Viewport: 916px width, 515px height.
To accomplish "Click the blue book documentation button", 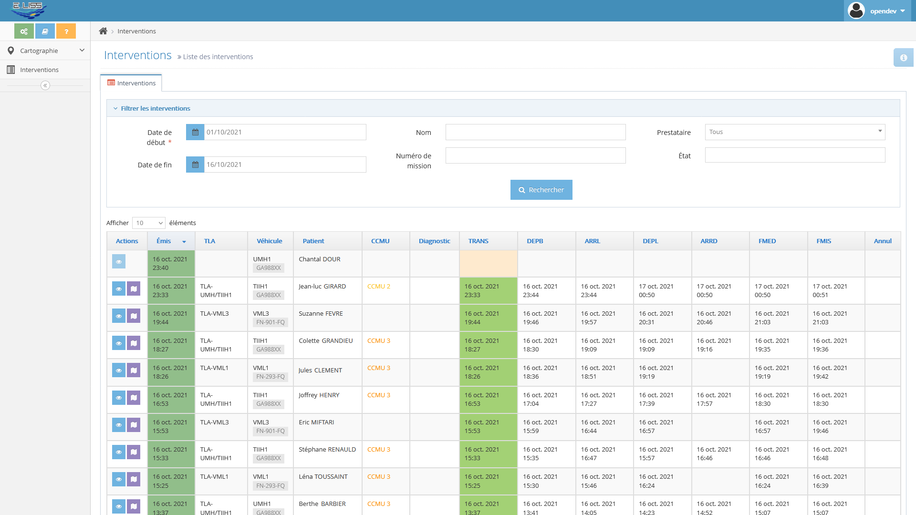I will tap(45, 31).
